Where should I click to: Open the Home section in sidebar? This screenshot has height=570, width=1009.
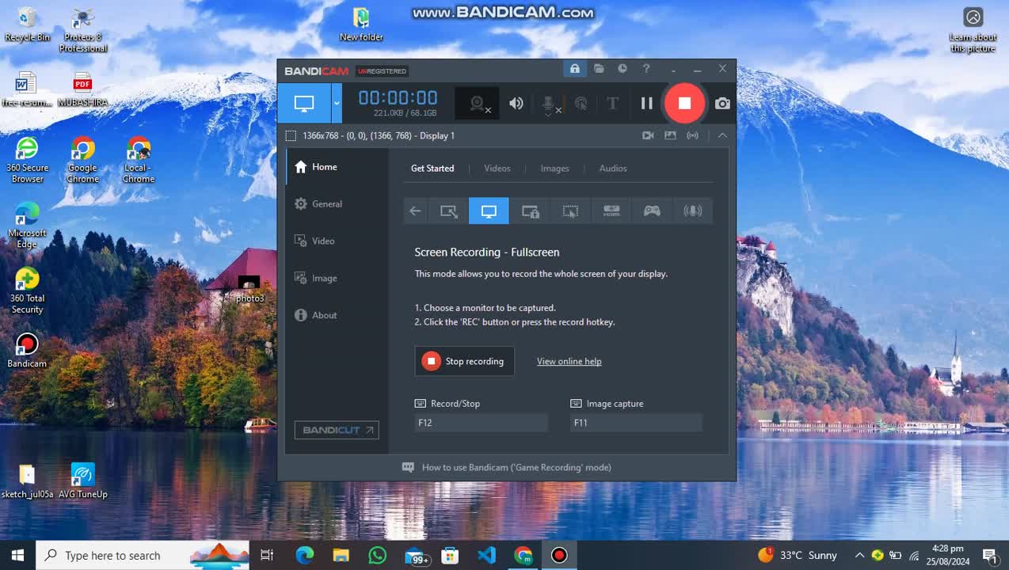[x=337, y=167]
